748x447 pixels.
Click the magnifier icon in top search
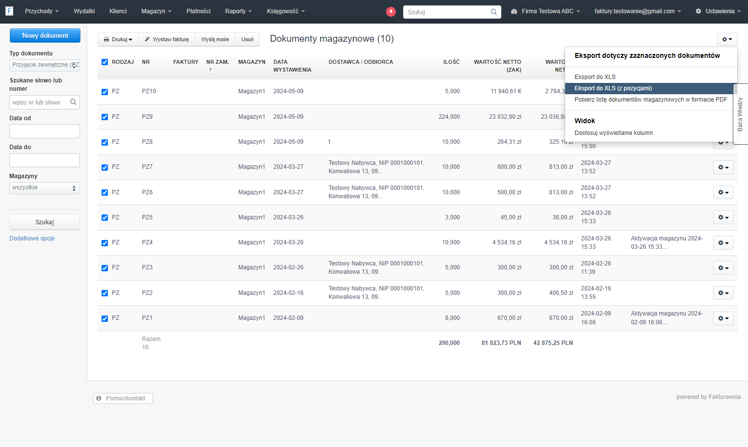[x=494, y=12]
